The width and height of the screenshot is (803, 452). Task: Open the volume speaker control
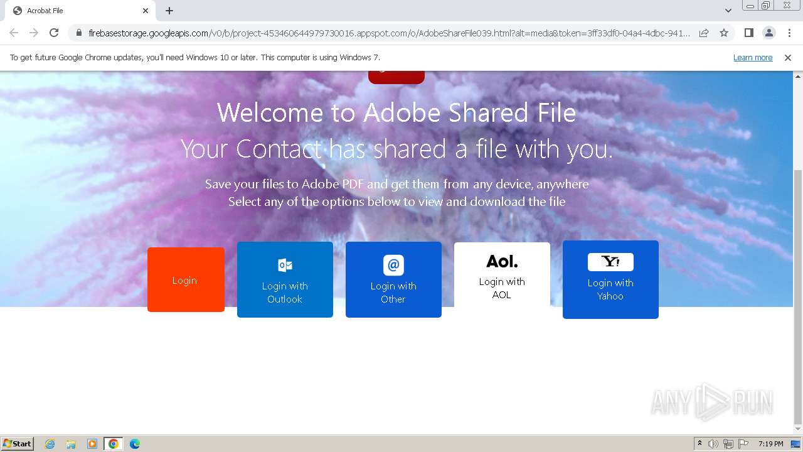(713, 444)
